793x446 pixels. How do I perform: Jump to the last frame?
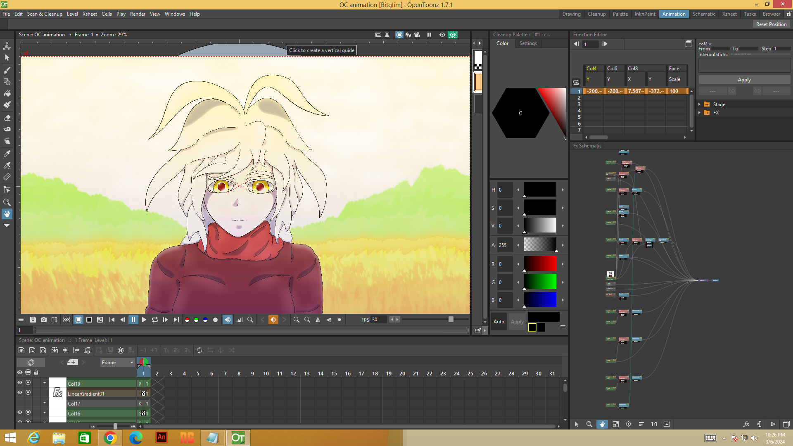tap(176, 320)
